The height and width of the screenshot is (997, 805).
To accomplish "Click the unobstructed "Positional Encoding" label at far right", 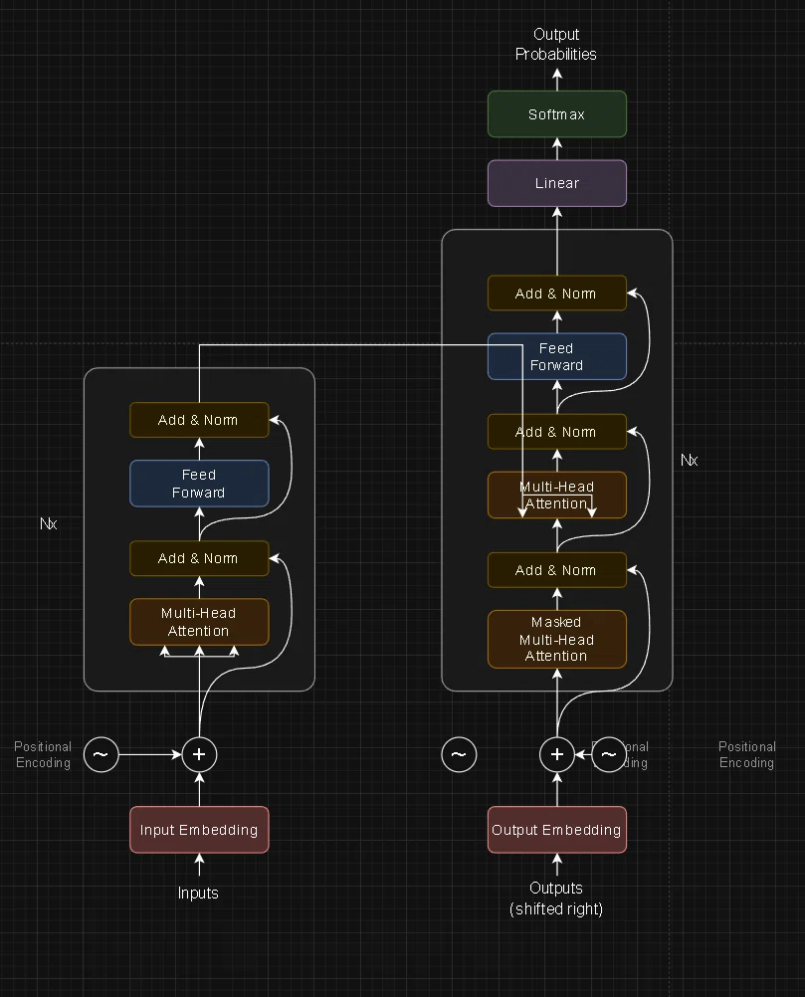I will (x=747, y=755).
